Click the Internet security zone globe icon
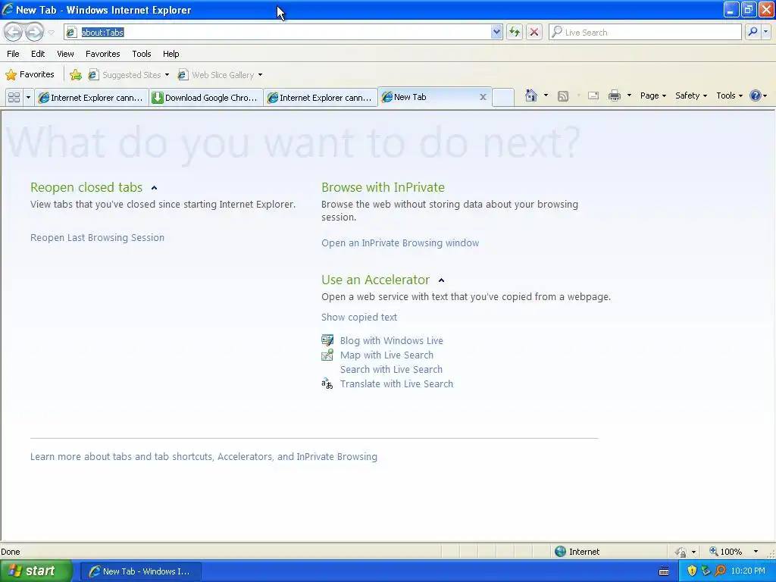Screen dimensions: 776x582 click(x=560, y=552)
